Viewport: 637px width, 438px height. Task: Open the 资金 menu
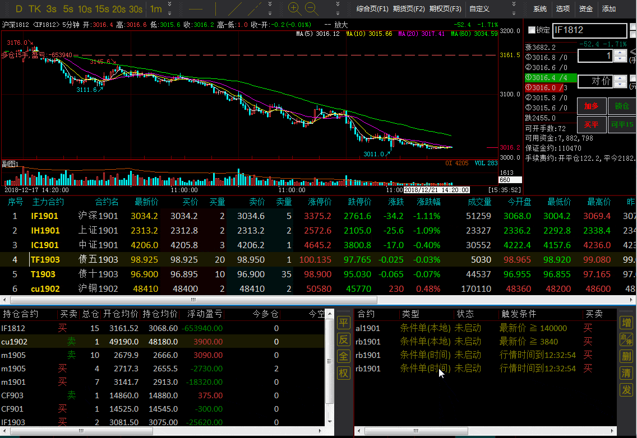(585, 9)
